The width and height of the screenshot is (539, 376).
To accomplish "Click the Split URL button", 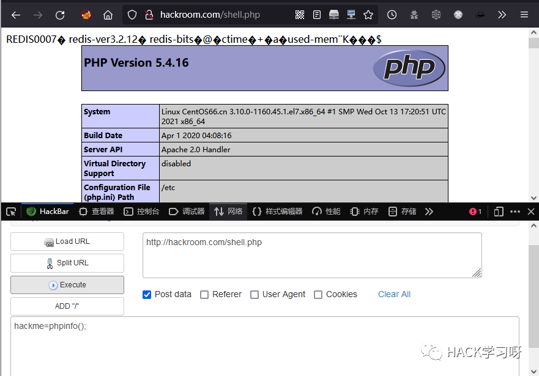I will pos(67,263).
